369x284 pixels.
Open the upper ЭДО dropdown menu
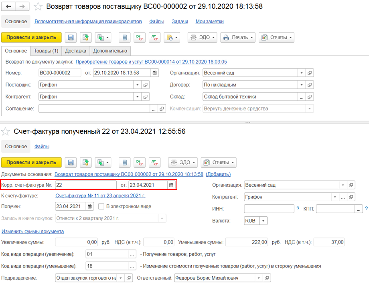coord(203,37)
